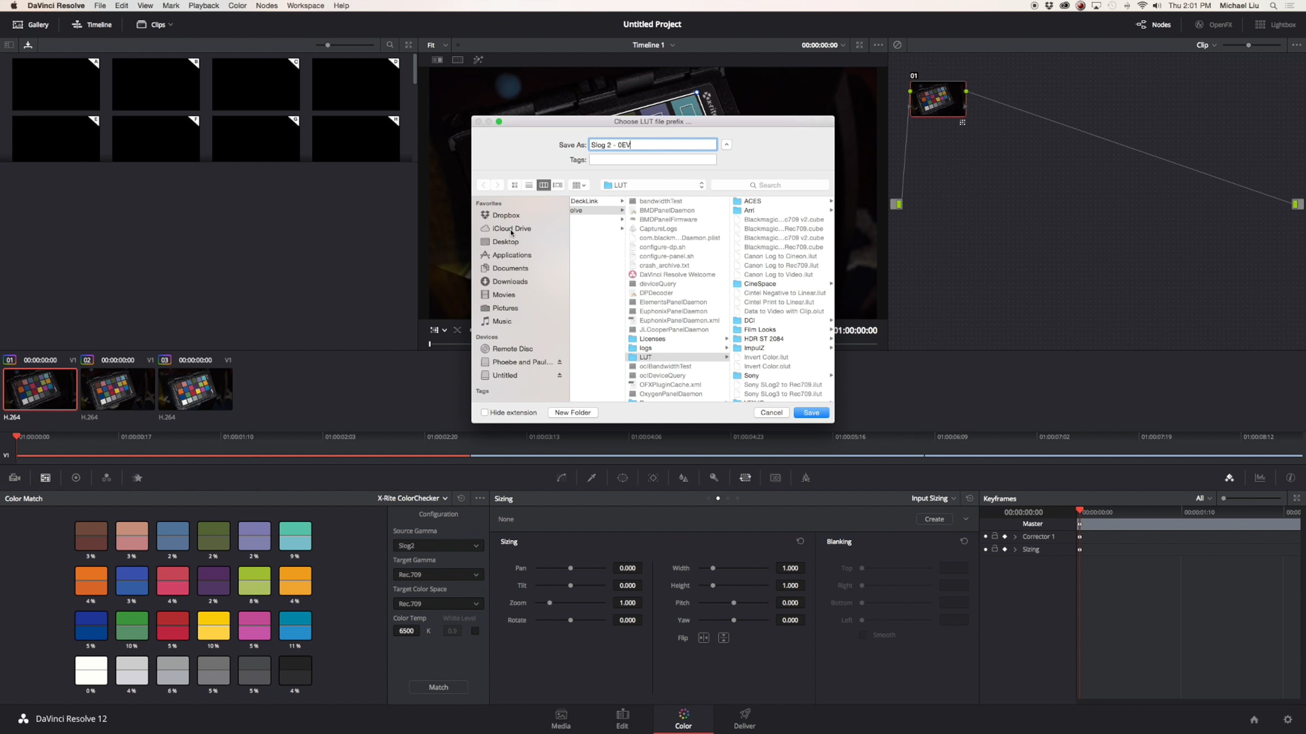Toggle the OpenFX panel

tap(1213, 24)
